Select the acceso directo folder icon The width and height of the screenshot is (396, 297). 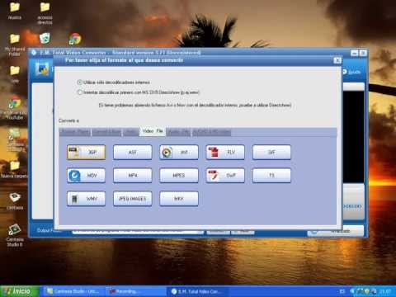[x=45, y=12]
